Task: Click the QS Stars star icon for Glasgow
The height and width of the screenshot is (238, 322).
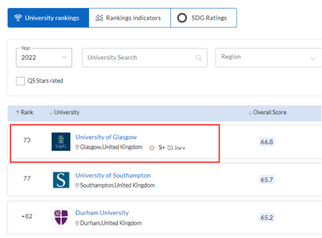Action: coord(152,147)
